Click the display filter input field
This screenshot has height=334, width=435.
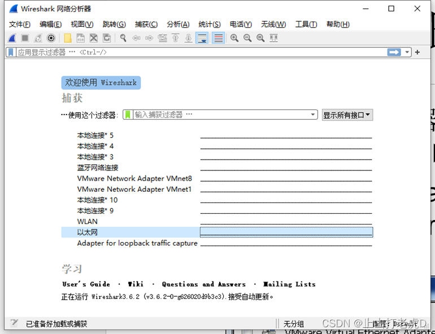[202, 52]
